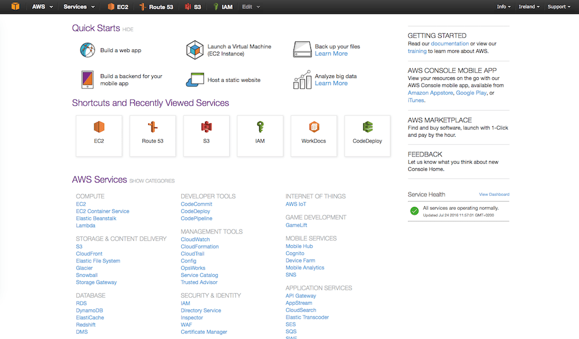The height and width of the screenshot is (339, 579).
Task: Open the Lambda service link
Action: [86, 225]
